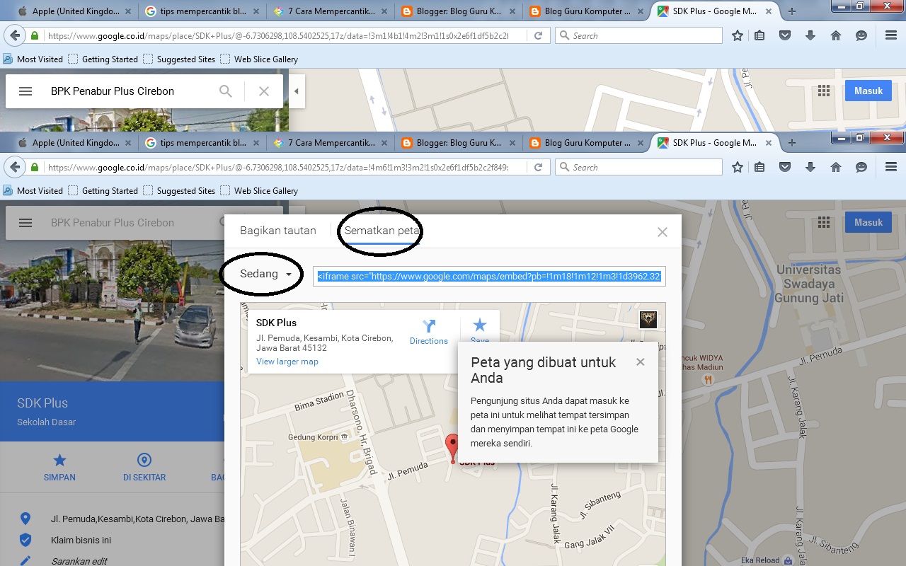Open Suggested Sites bookmark, lower browser
This screenshot has height=566, width=906.
tap(179, 191)
